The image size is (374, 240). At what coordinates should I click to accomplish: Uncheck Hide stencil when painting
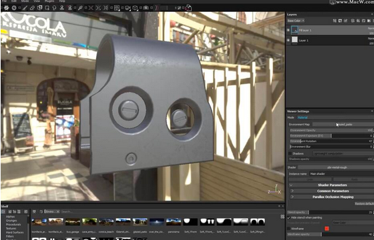click(289, 217)
